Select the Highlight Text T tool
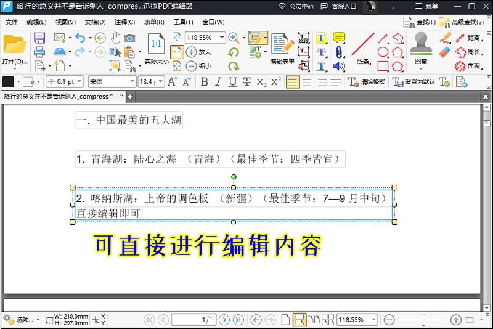 pyautogui.click(x=321, y=38)
